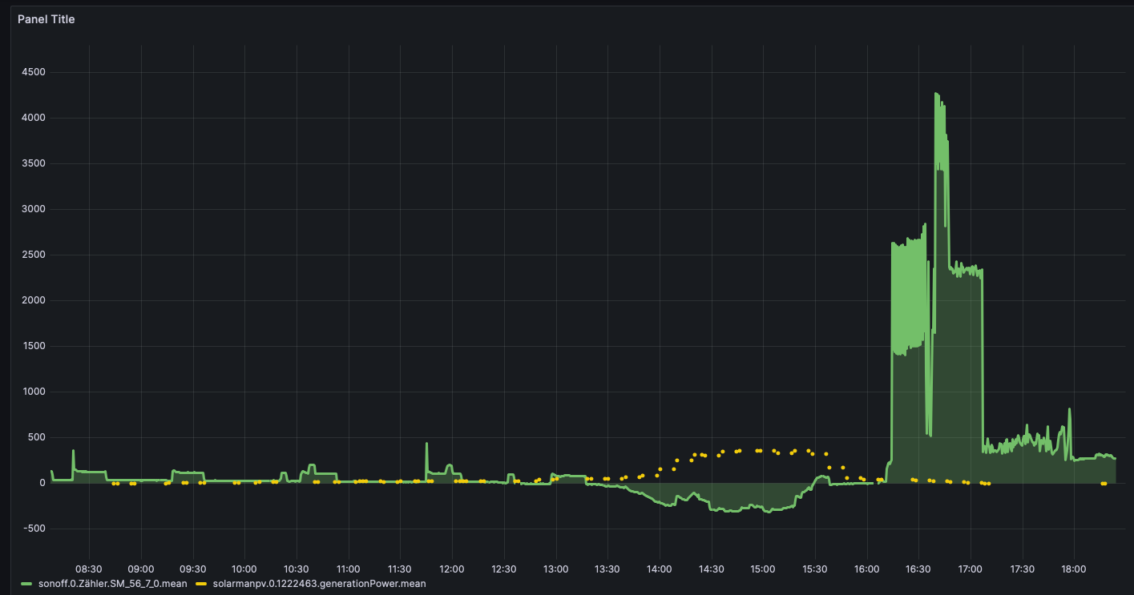
Task: Click the 17:00 time axis label
Action: click(x=971, y=569)
